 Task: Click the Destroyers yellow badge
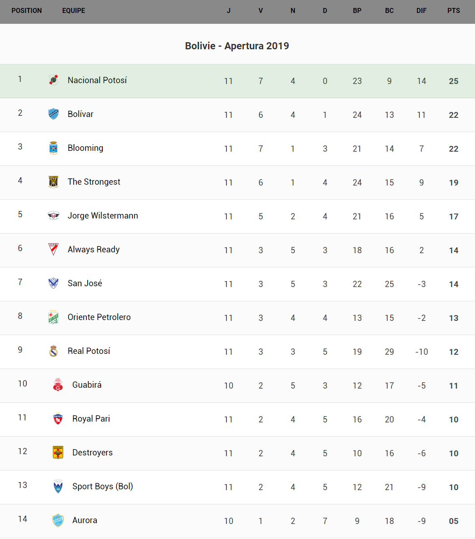[58, 453]
